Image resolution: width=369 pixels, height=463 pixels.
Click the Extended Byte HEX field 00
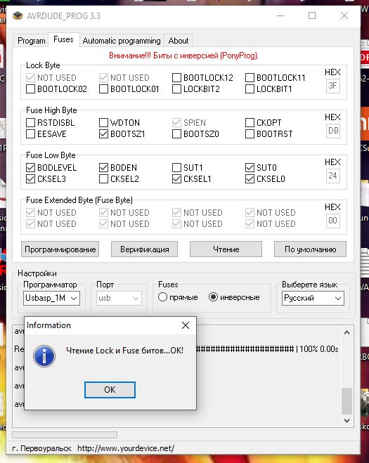point(332,221)
